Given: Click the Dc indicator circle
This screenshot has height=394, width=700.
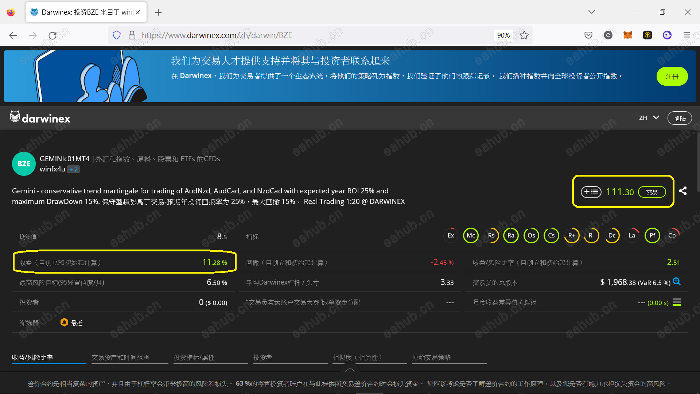Looking at the screenshot, I should (x=612, y=236).
